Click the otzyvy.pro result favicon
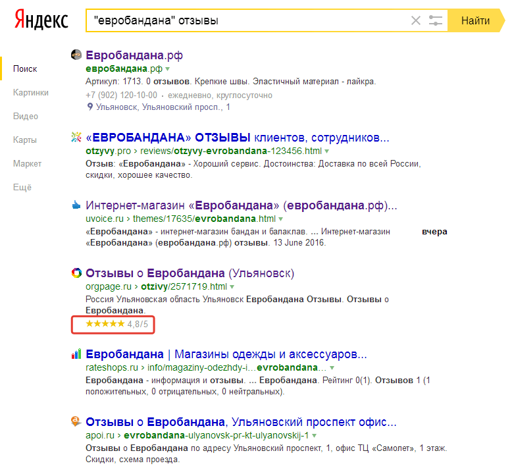The image size is (512, 476). [x=76, y=137]
